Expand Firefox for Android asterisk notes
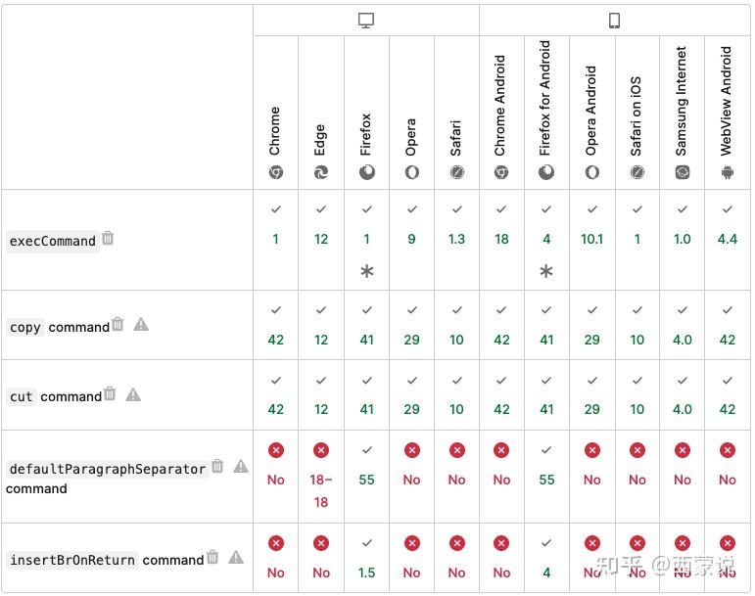This screenshot has width=755, height=596. pos(546,271)
